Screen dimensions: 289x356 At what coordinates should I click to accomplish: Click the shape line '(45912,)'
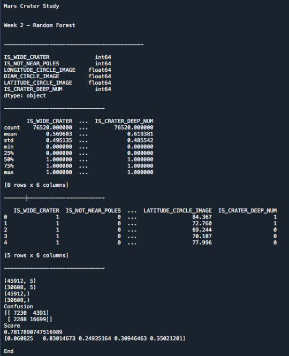[17, 293]
